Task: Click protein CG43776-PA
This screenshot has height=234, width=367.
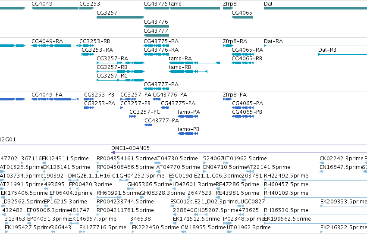Action: [x=157, y=99]
